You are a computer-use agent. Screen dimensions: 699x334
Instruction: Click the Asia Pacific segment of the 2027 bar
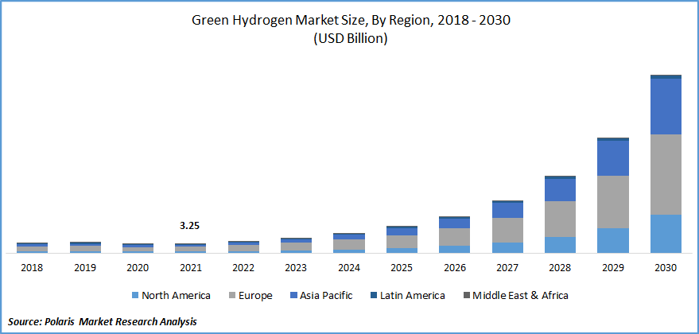pos(508,210)
